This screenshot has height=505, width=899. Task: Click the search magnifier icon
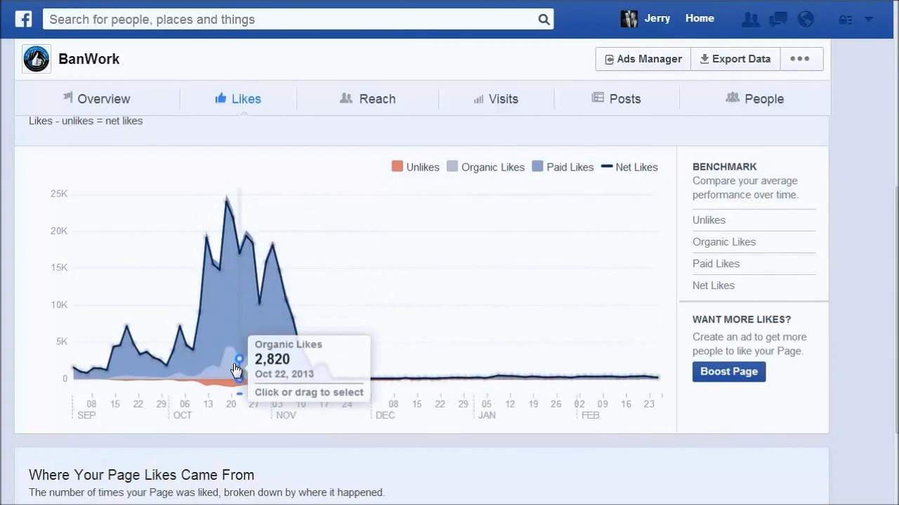coord(544,20)
